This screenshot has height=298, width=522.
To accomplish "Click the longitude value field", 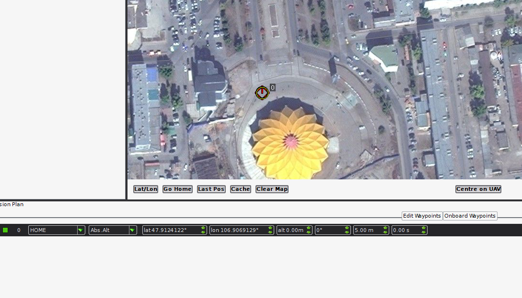I will click(x=242, y=230).
